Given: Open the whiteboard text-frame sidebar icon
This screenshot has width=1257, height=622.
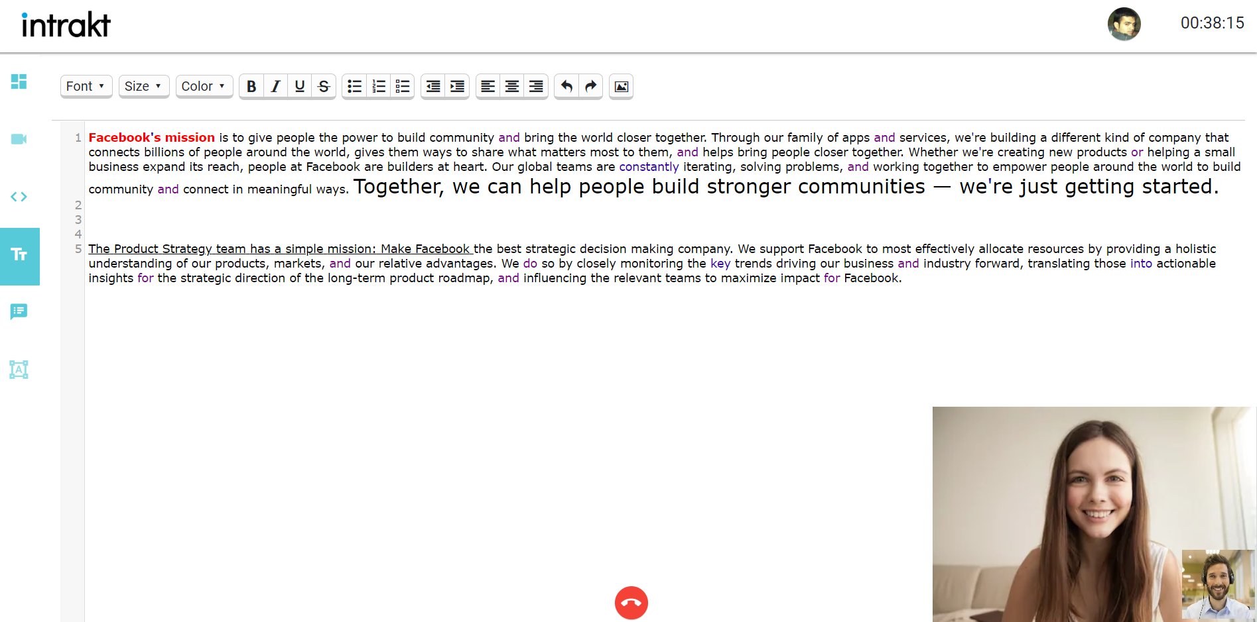Looking at the screenshot, I should (x=19, y=369).
